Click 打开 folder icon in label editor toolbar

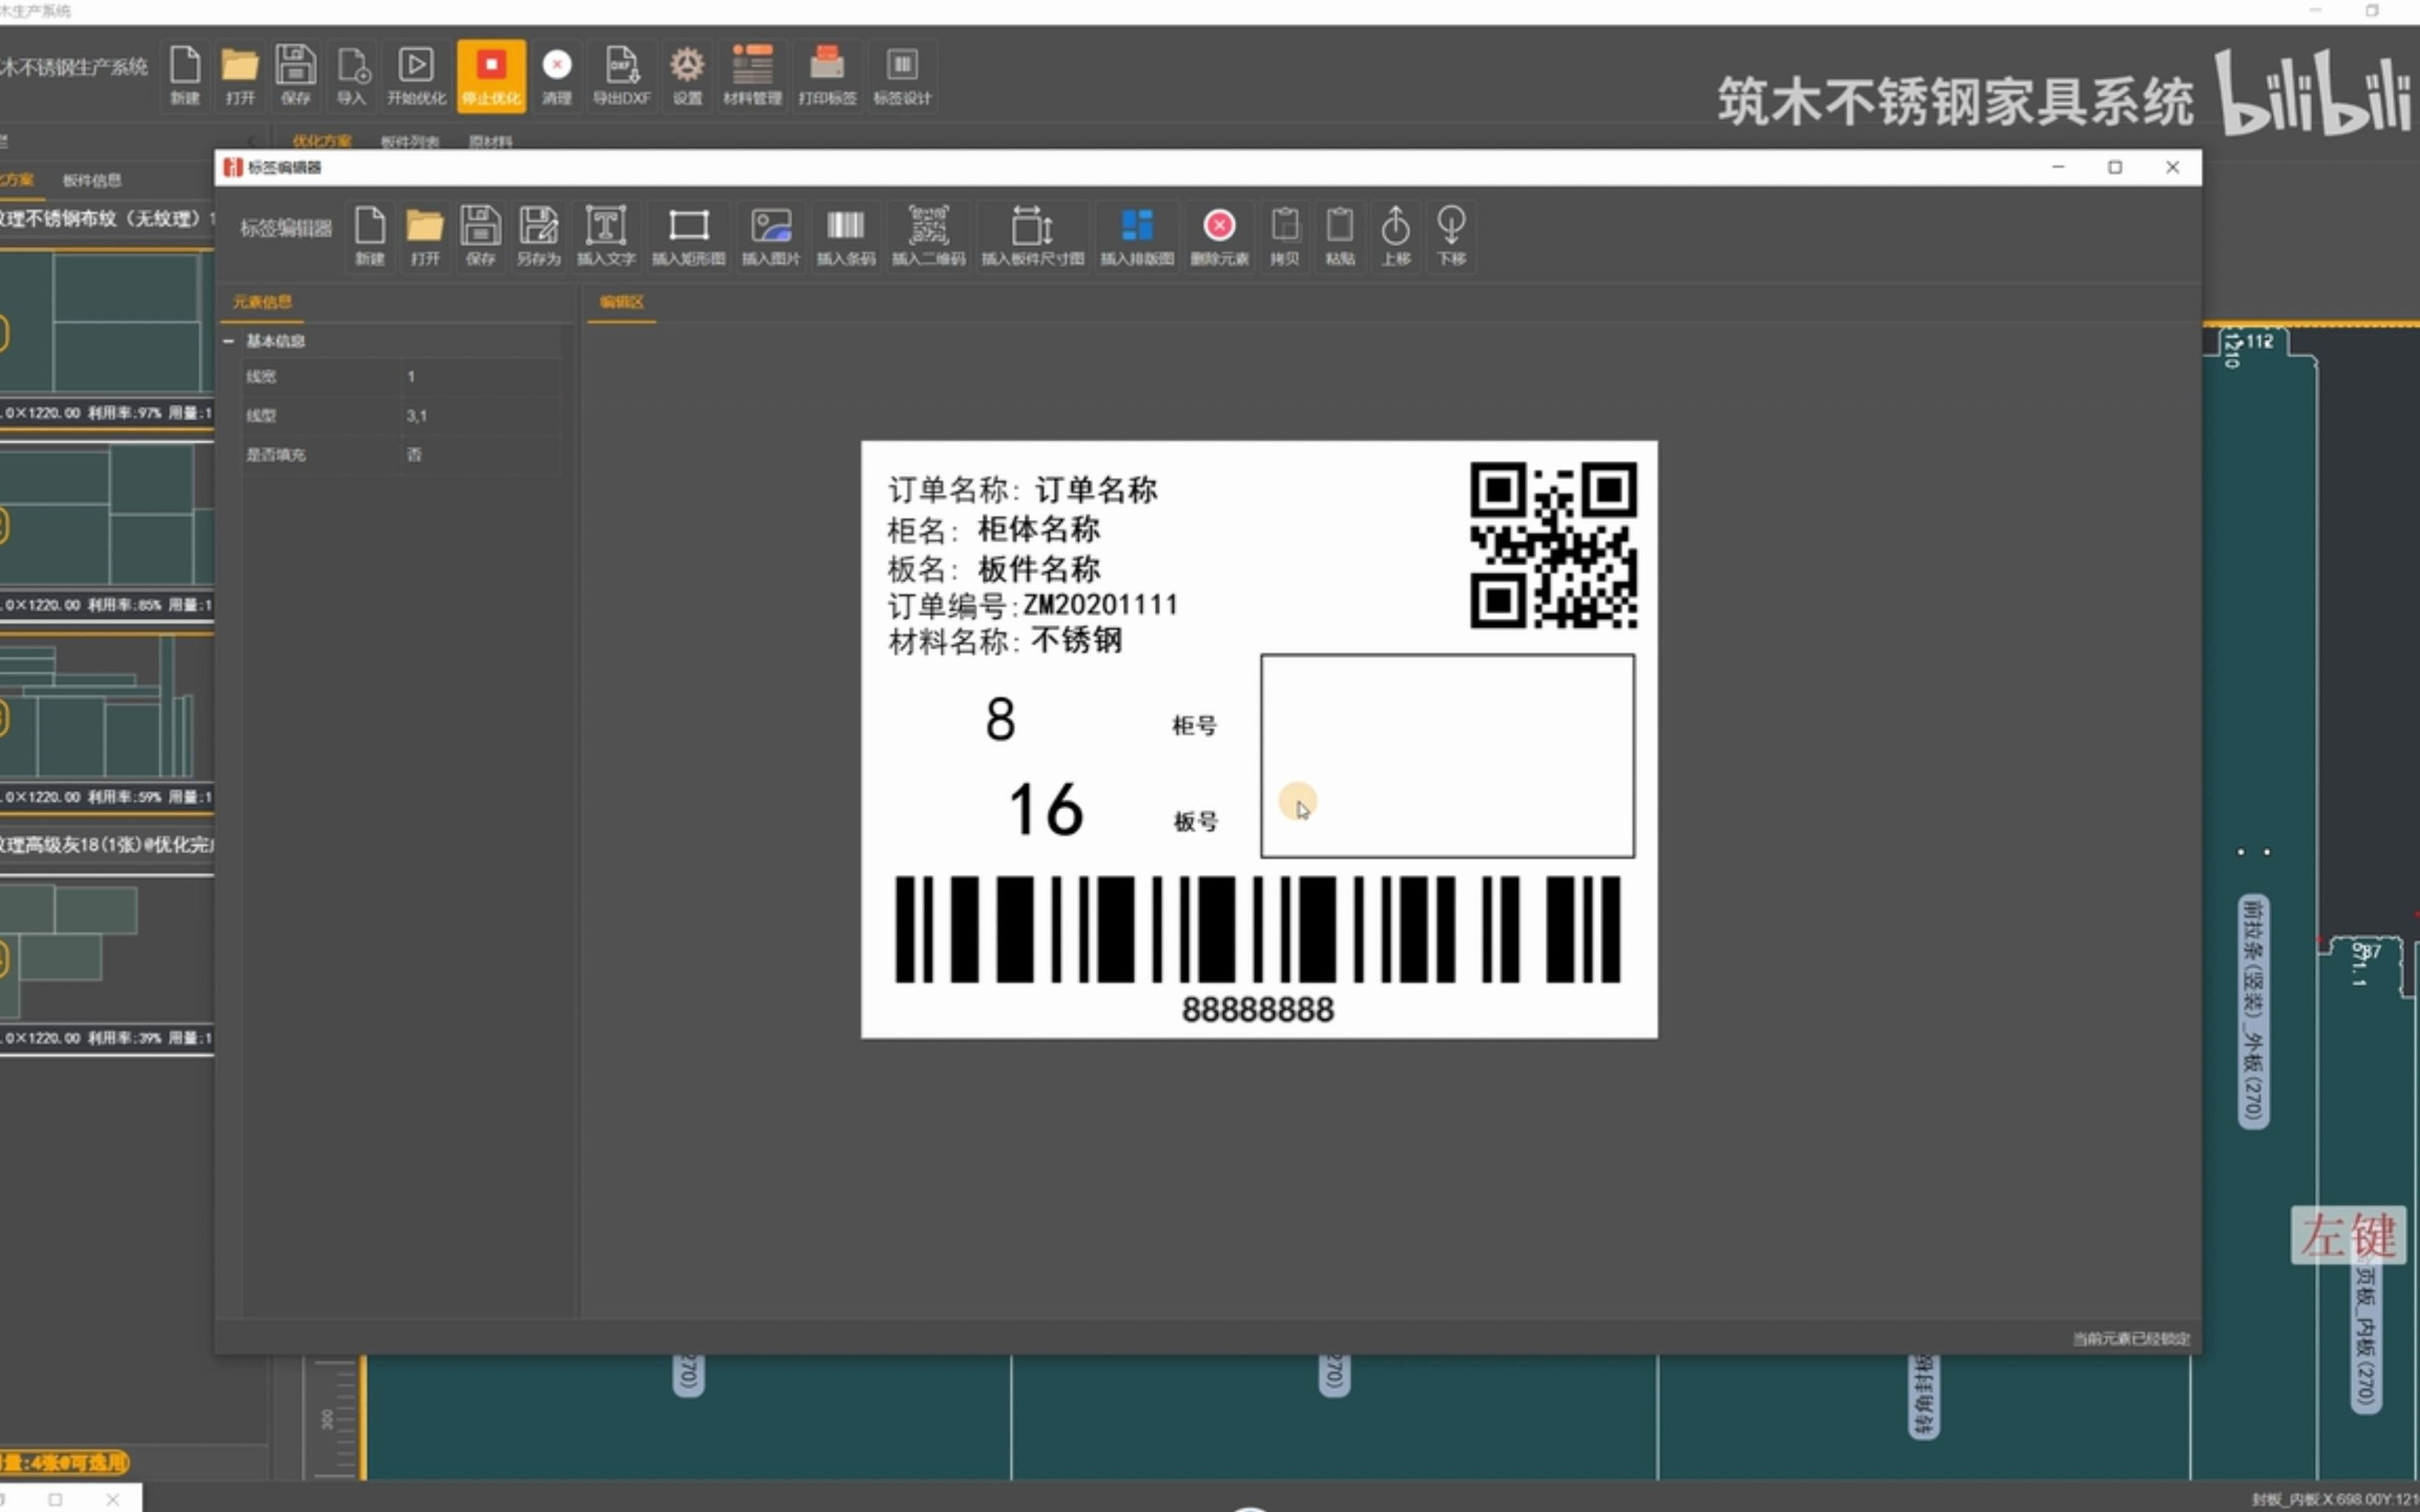pyautogui.click(x=425, y=236)
